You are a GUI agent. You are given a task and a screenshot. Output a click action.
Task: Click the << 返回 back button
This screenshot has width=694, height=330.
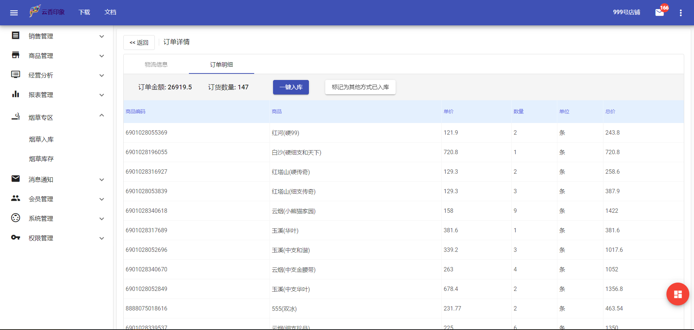click(x=139, y=42)
